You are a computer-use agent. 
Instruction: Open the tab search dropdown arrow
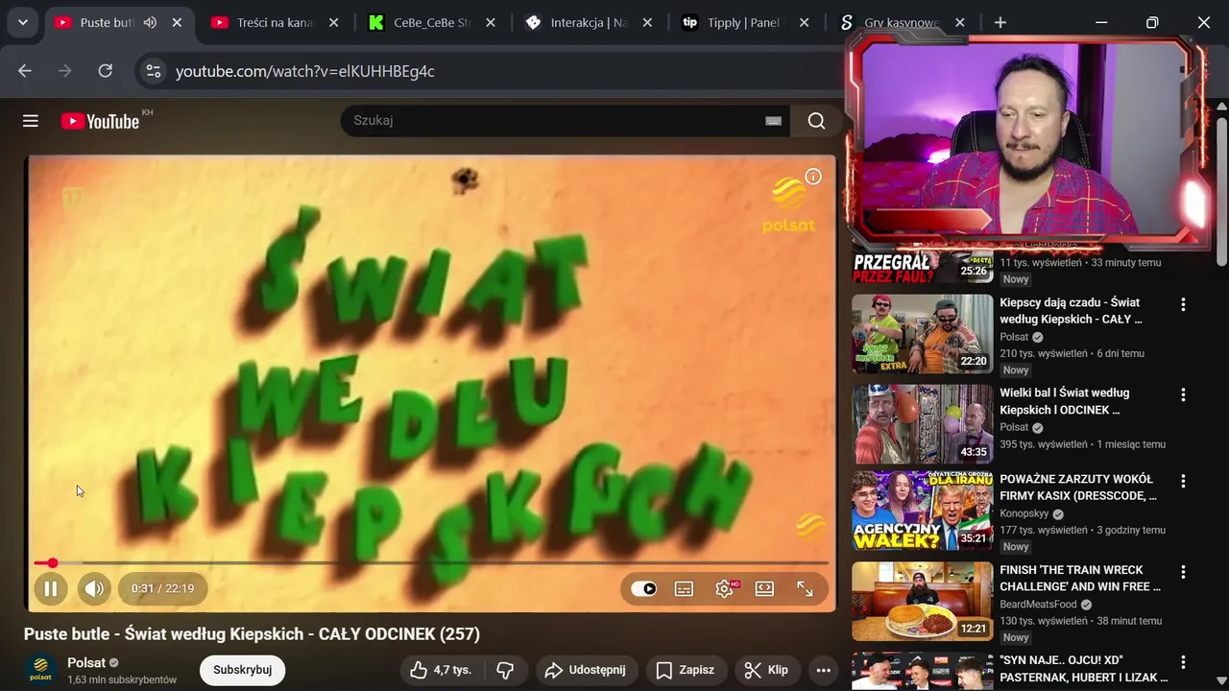coord(22,22)
